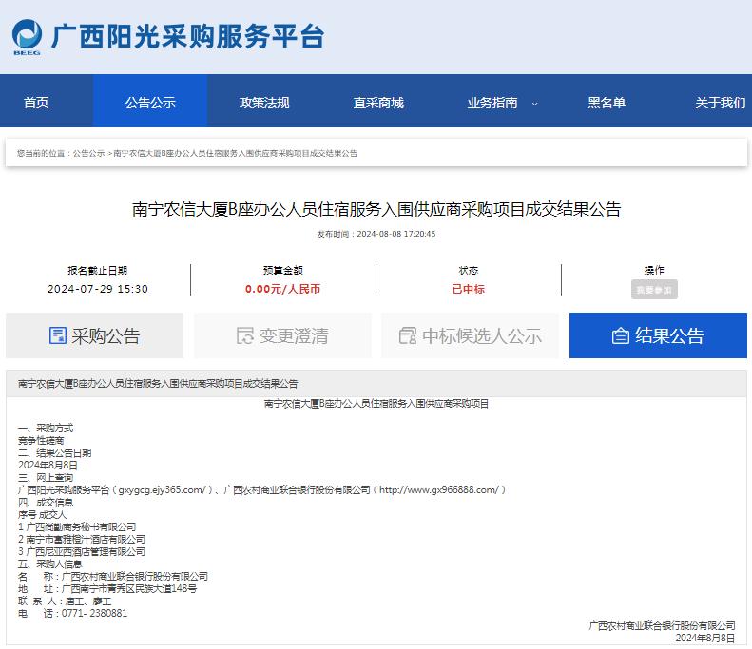Click the 广西阳光采购服务平台 header title
Viewport: 752px width, 649px height.
coord(188,36)
